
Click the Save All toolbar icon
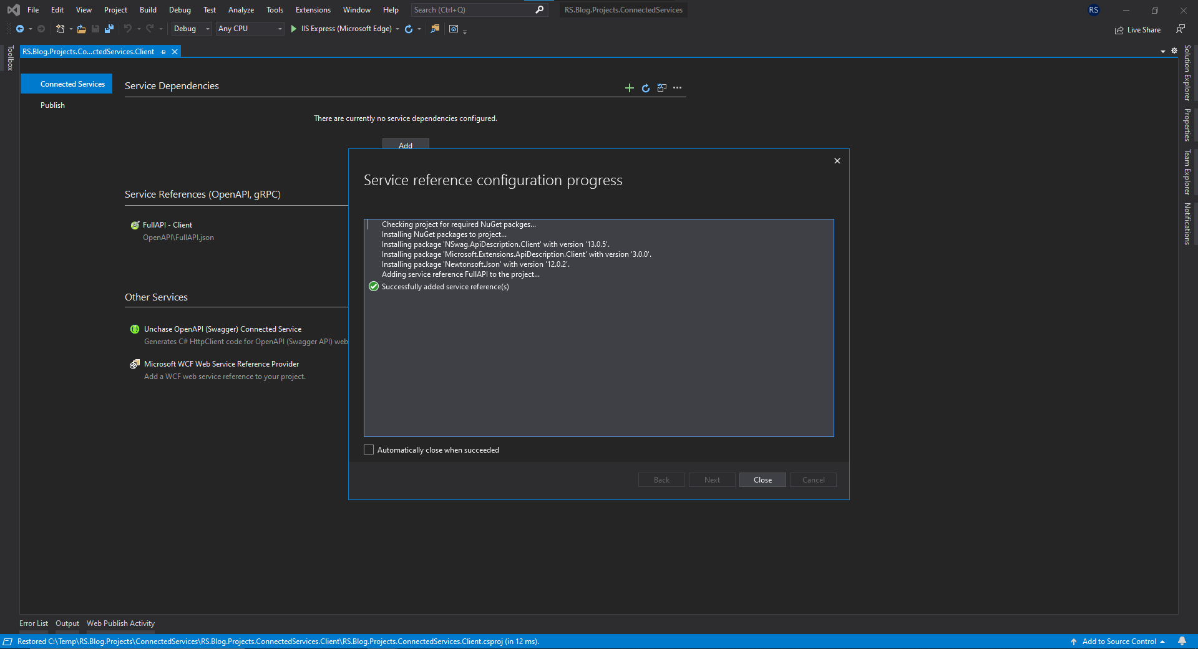click(x=109, y=29)
